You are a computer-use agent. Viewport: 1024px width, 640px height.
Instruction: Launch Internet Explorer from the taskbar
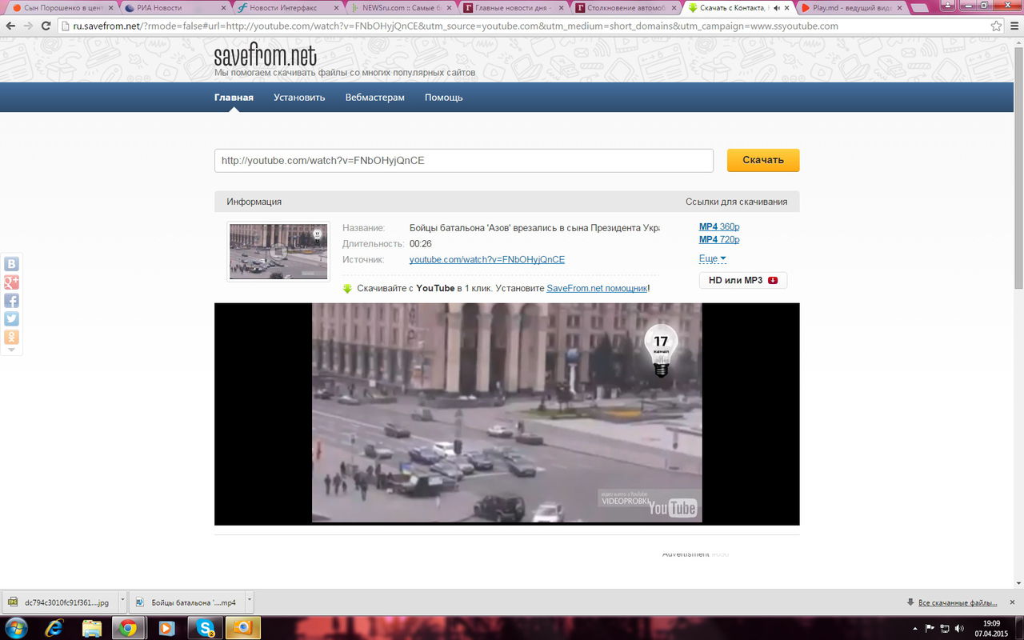pyautogui.click(x=54, y=628)
